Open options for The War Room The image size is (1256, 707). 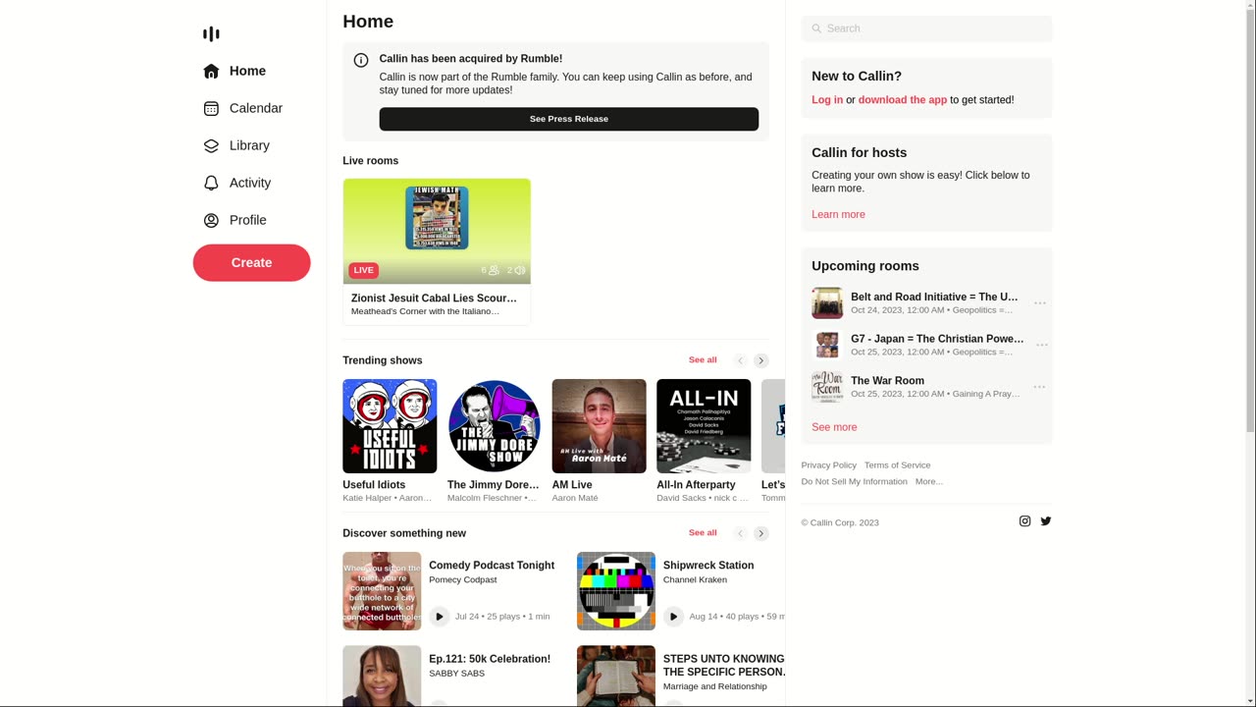tap(1040, 387)
